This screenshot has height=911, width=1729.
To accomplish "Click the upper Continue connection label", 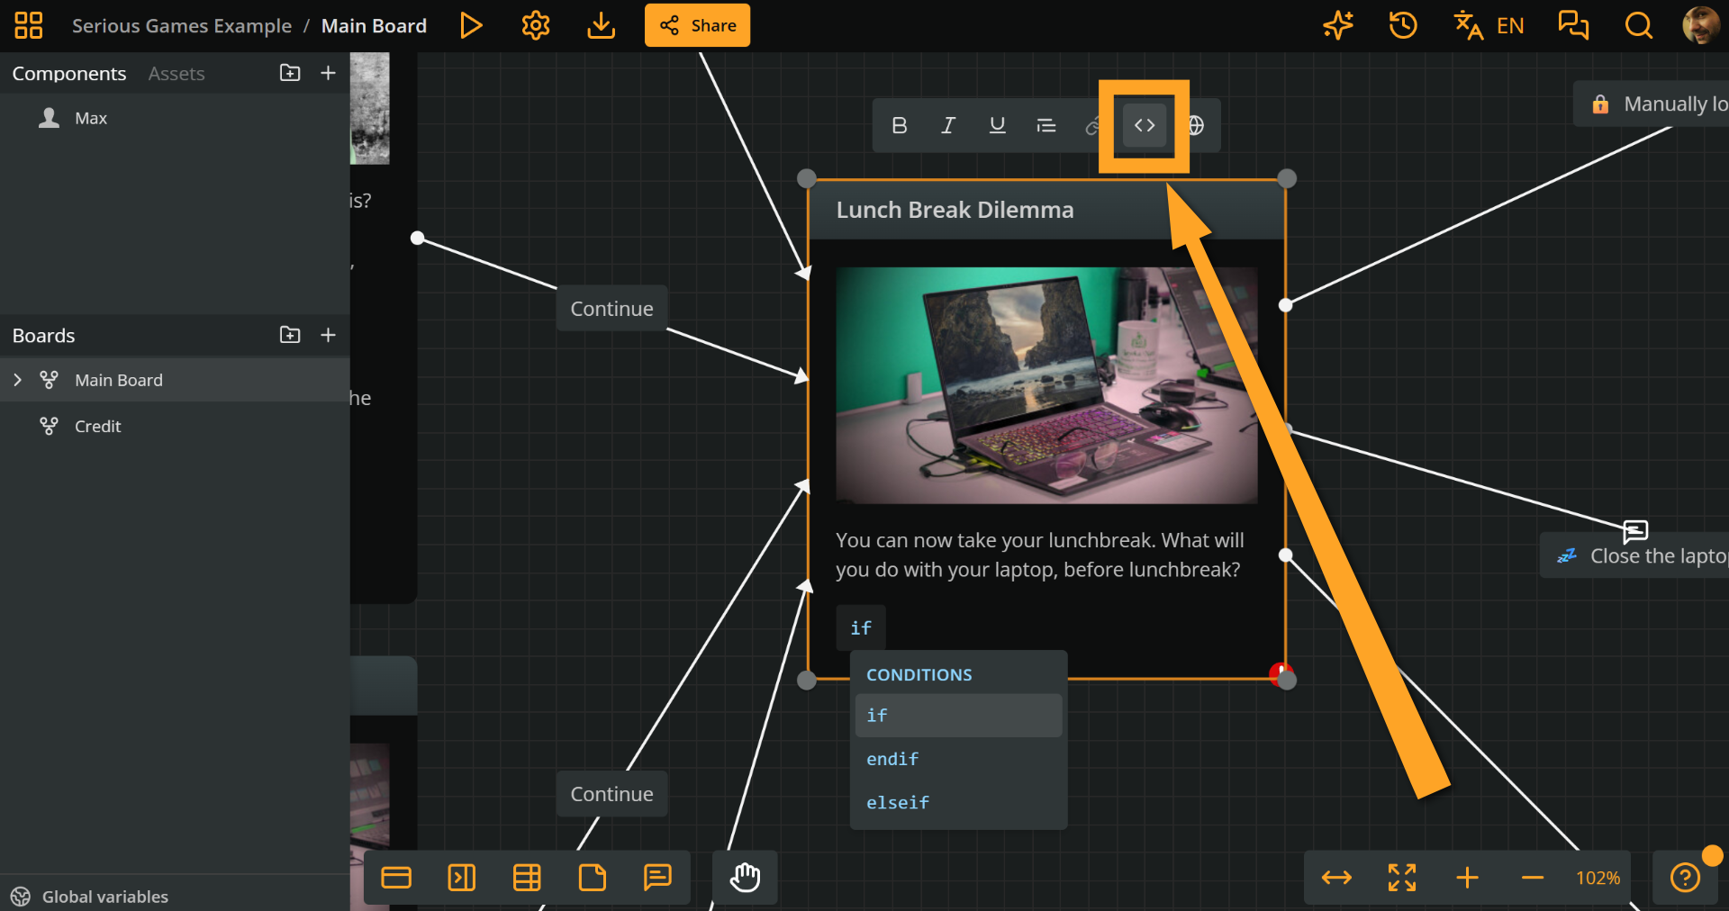I will tap(611, 309).
